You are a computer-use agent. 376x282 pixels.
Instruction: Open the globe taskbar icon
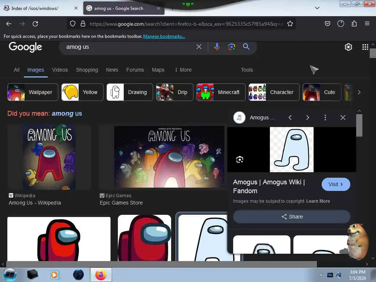tap(79, 275)
